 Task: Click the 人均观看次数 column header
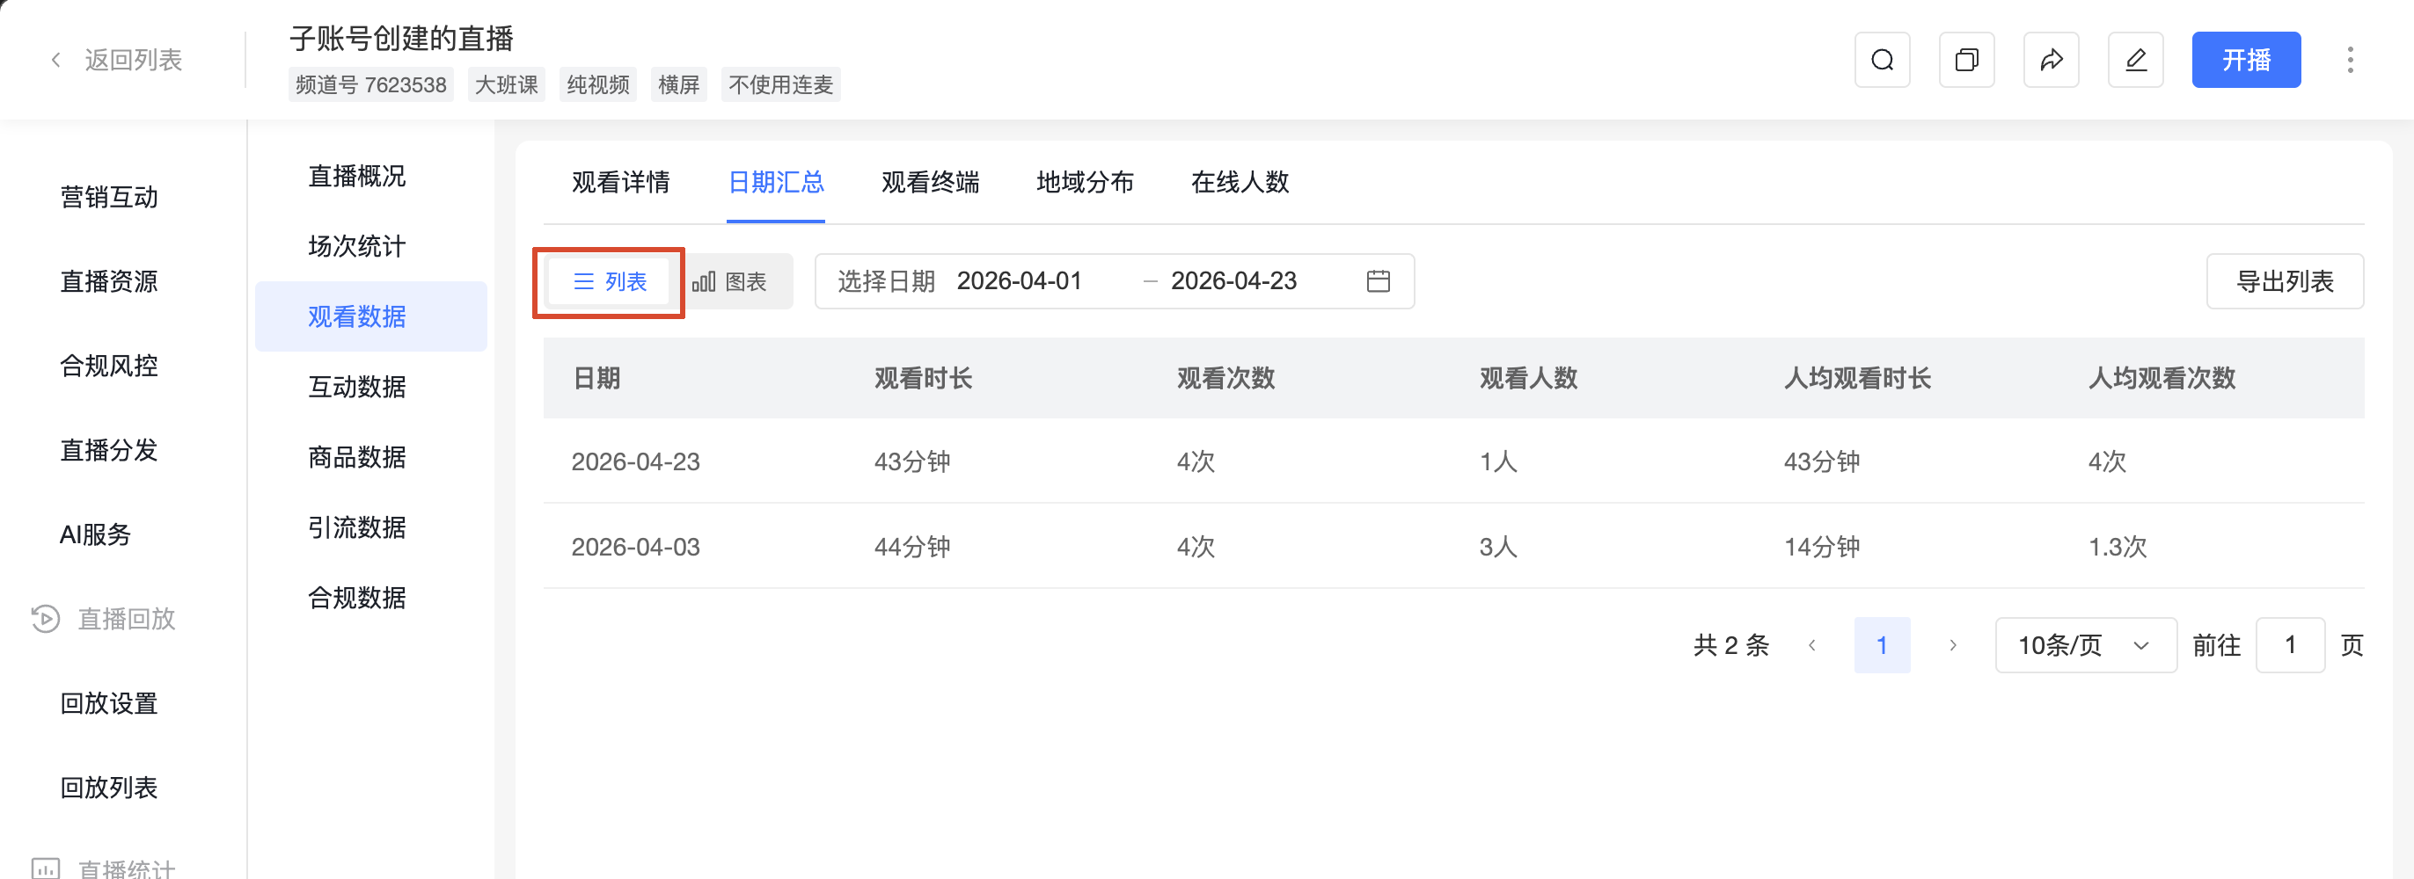[2162, 378]
